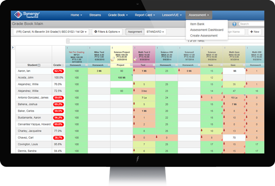Viewport: 275px width, 186px height.
Task: Click the Synergy TeacherVUE logo
Action: pyautogui.click(x=27, y=15)
